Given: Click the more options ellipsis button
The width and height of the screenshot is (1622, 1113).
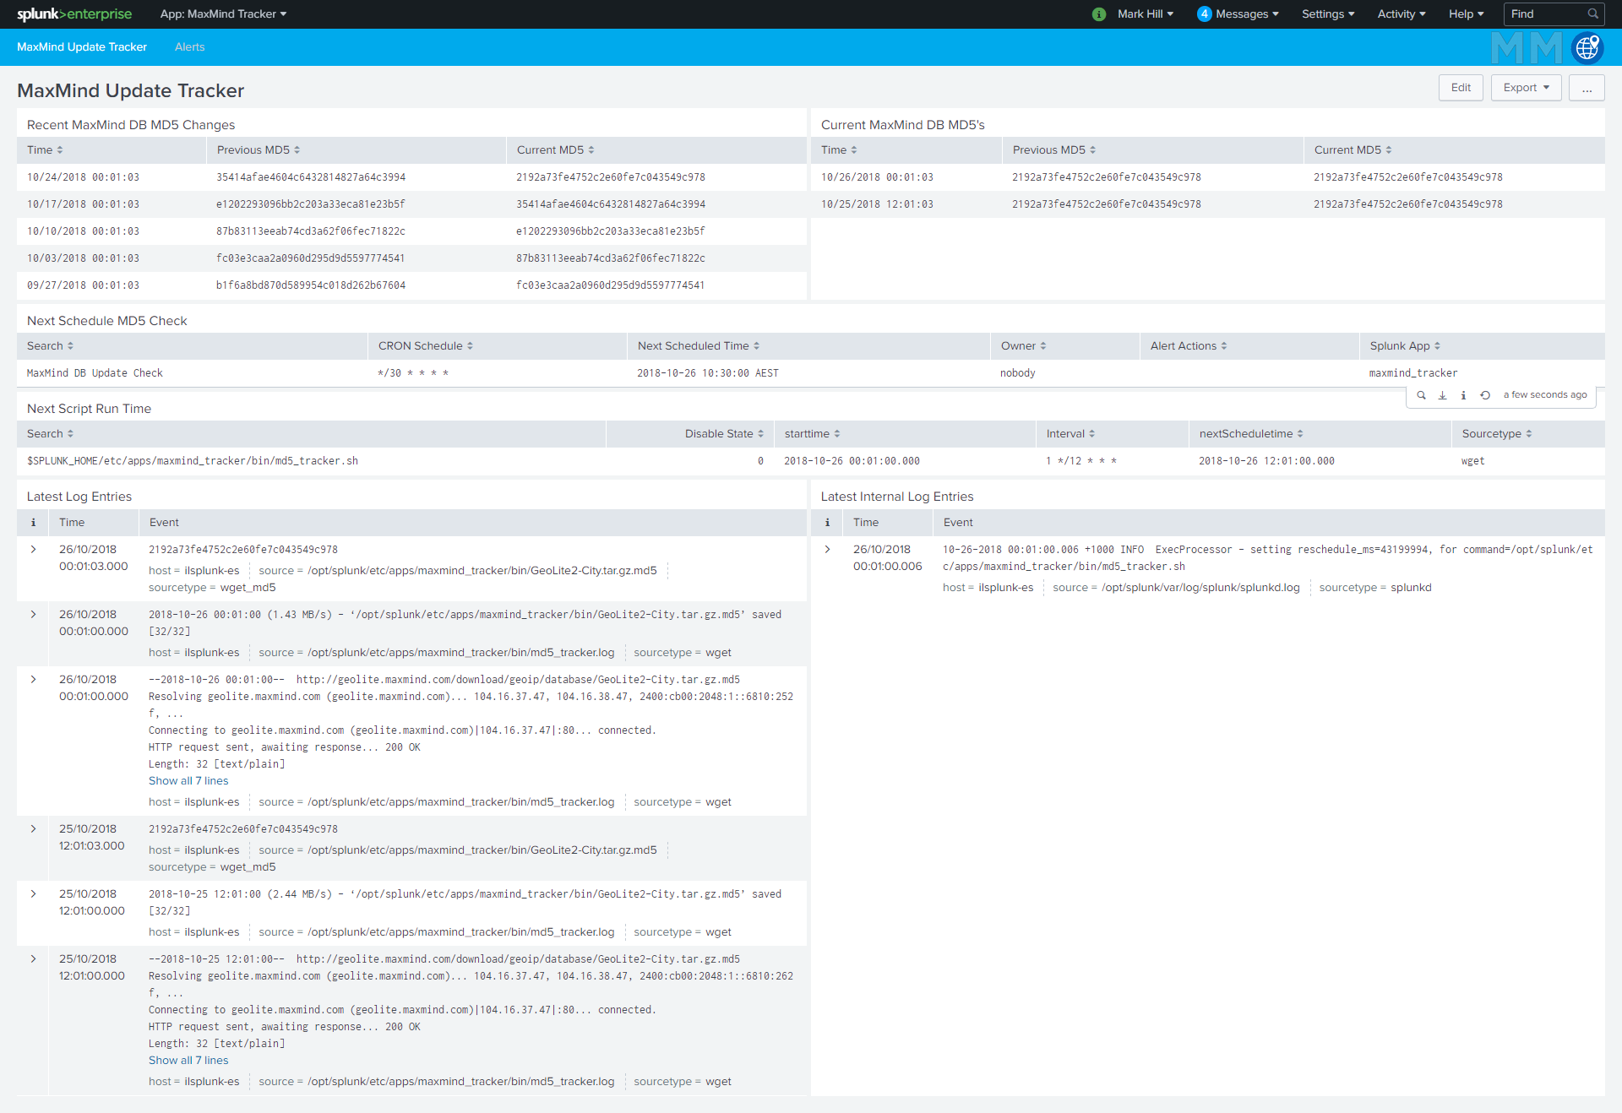Looking at the screenshot, I should coord(1587,88).
